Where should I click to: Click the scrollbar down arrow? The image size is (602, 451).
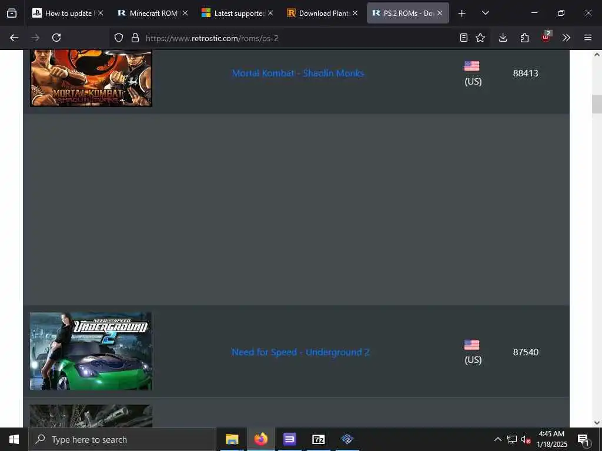click(597, 423)
